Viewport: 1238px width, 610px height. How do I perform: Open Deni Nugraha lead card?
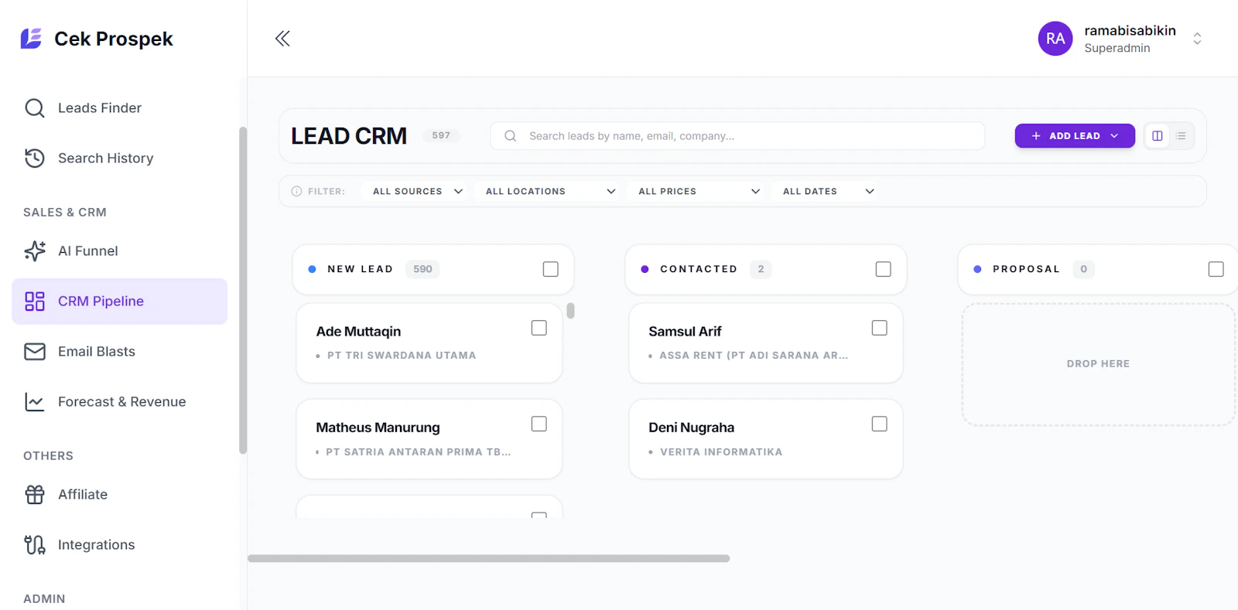point(766,438)
